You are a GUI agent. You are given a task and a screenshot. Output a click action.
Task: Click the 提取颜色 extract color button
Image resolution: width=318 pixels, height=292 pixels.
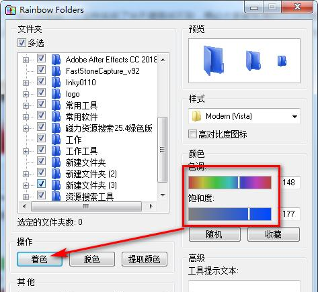[x=145, y=259]
